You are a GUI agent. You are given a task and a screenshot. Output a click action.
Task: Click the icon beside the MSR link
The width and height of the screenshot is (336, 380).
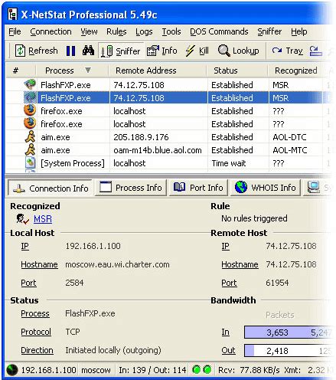point(22,219)
